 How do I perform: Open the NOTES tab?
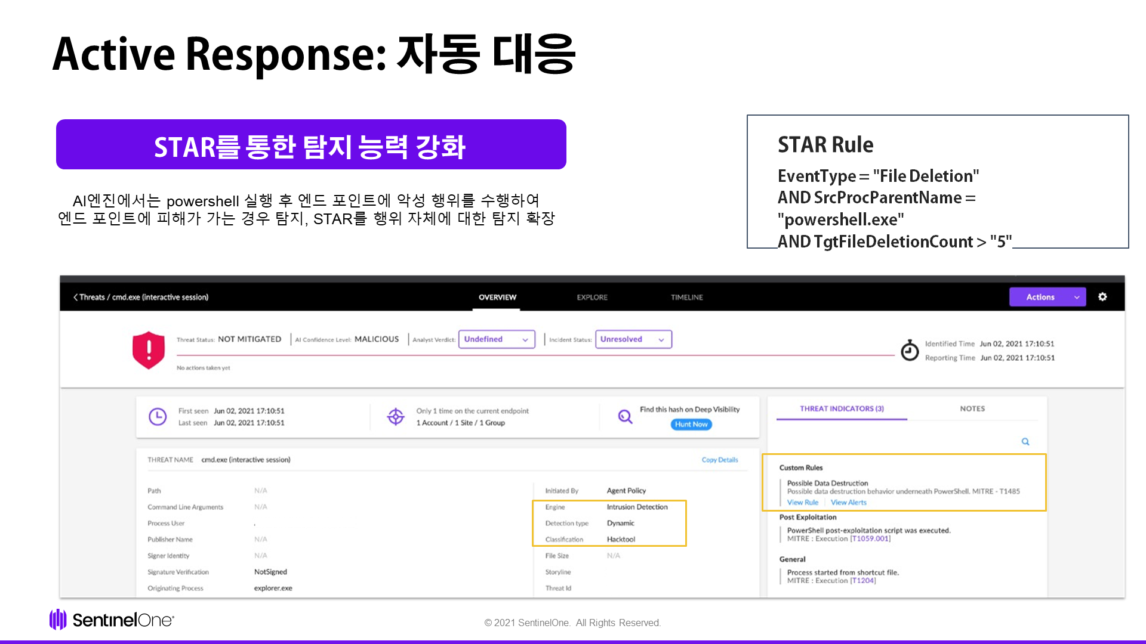(x=972, y=408)
